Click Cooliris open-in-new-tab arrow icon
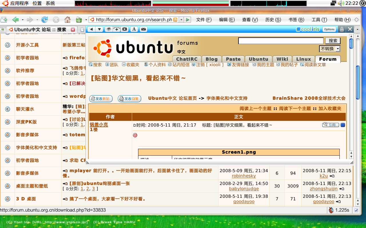 coord(117,29)
